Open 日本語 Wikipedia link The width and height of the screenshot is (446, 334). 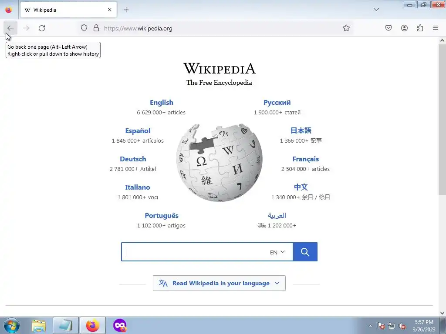click(x=301, y=130)
